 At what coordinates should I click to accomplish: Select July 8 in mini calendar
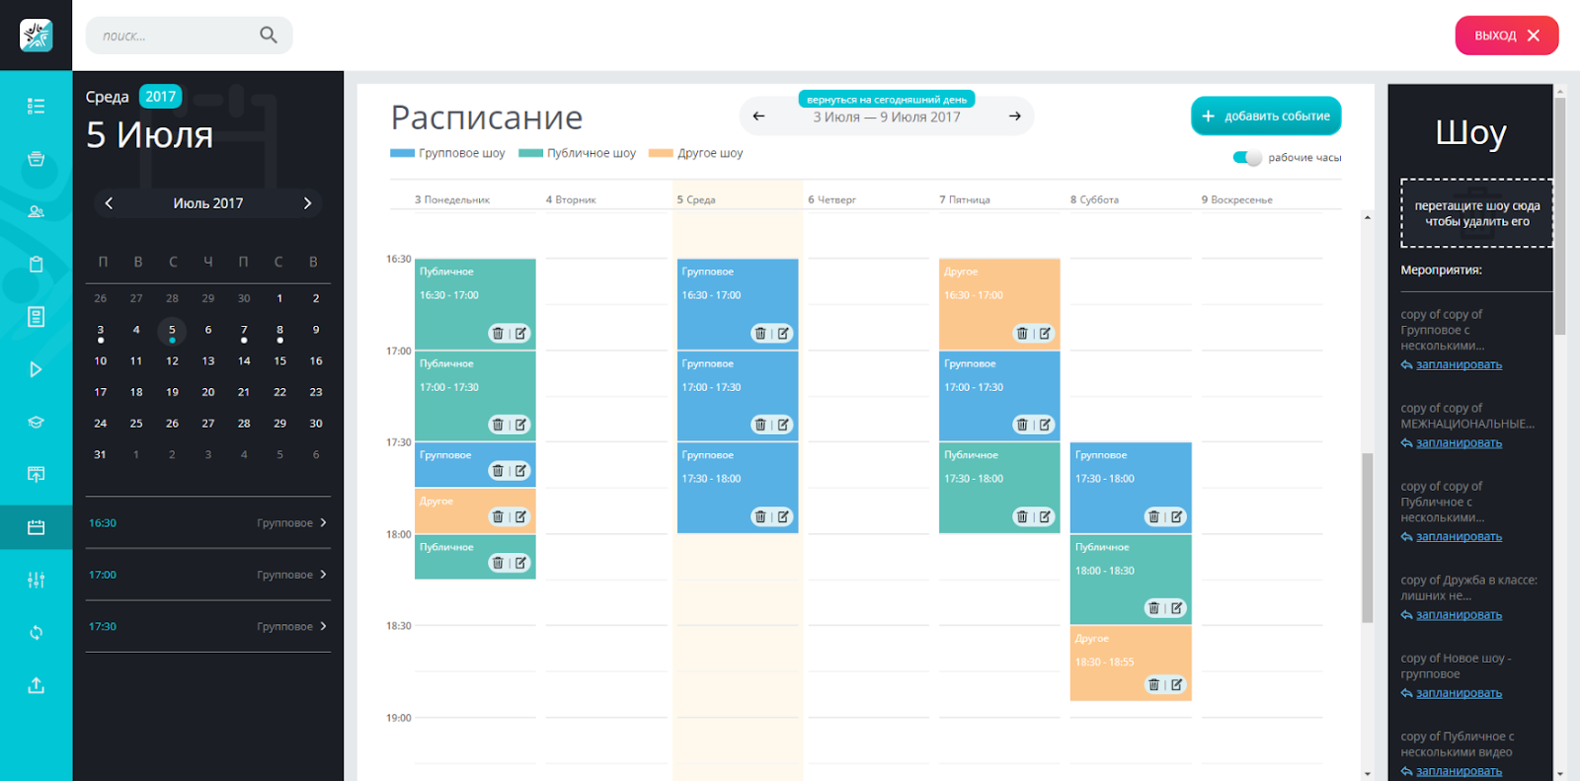pos(279,330)
